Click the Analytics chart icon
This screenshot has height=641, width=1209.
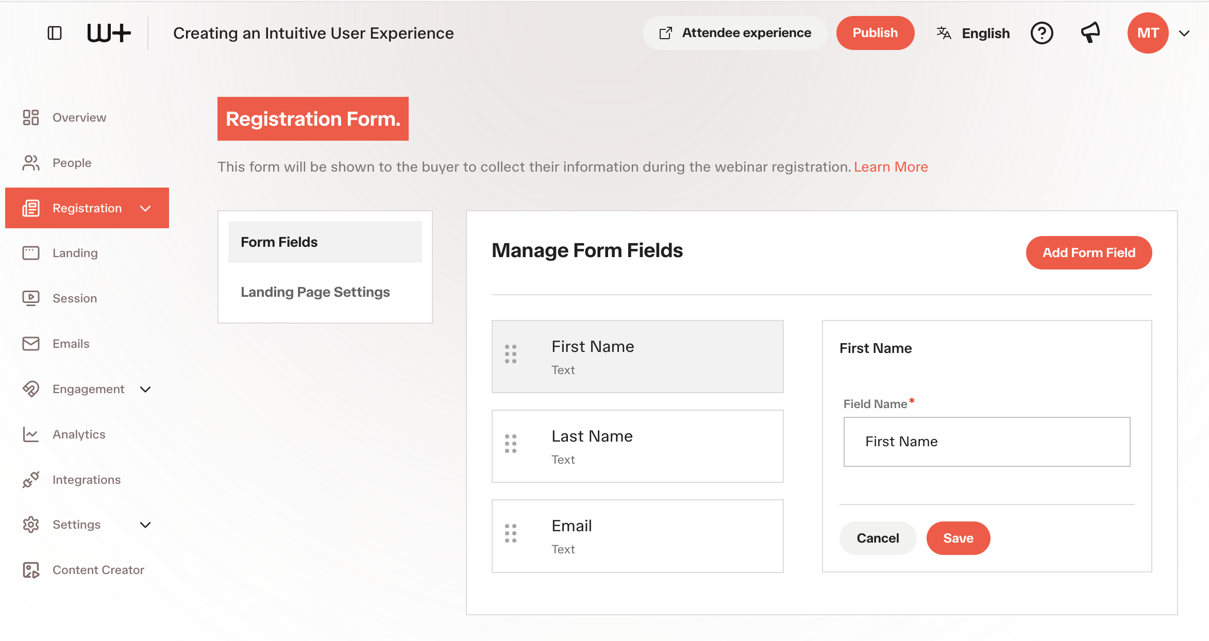click(x=31, y=434)
